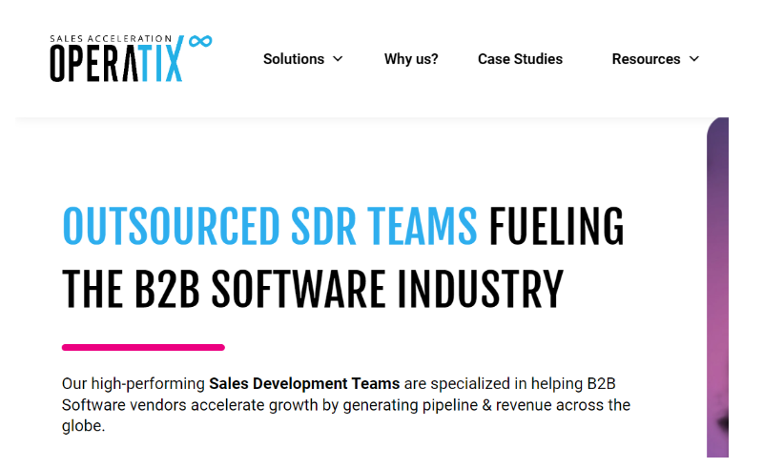
Task: Open the Case Studies page
Action: point(520,59)
